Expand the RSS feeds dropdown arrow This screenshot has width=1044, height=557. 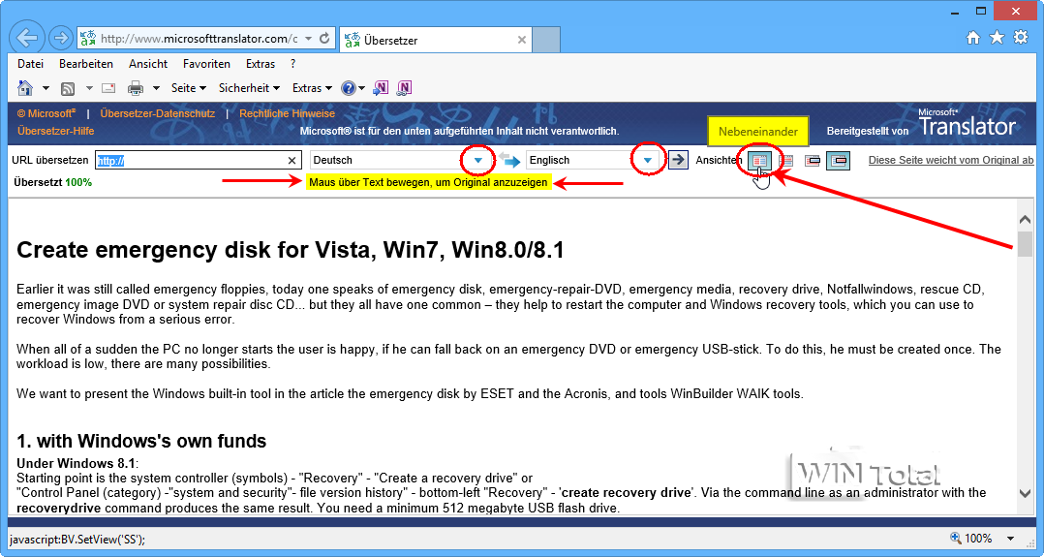(x=88, y=88)
